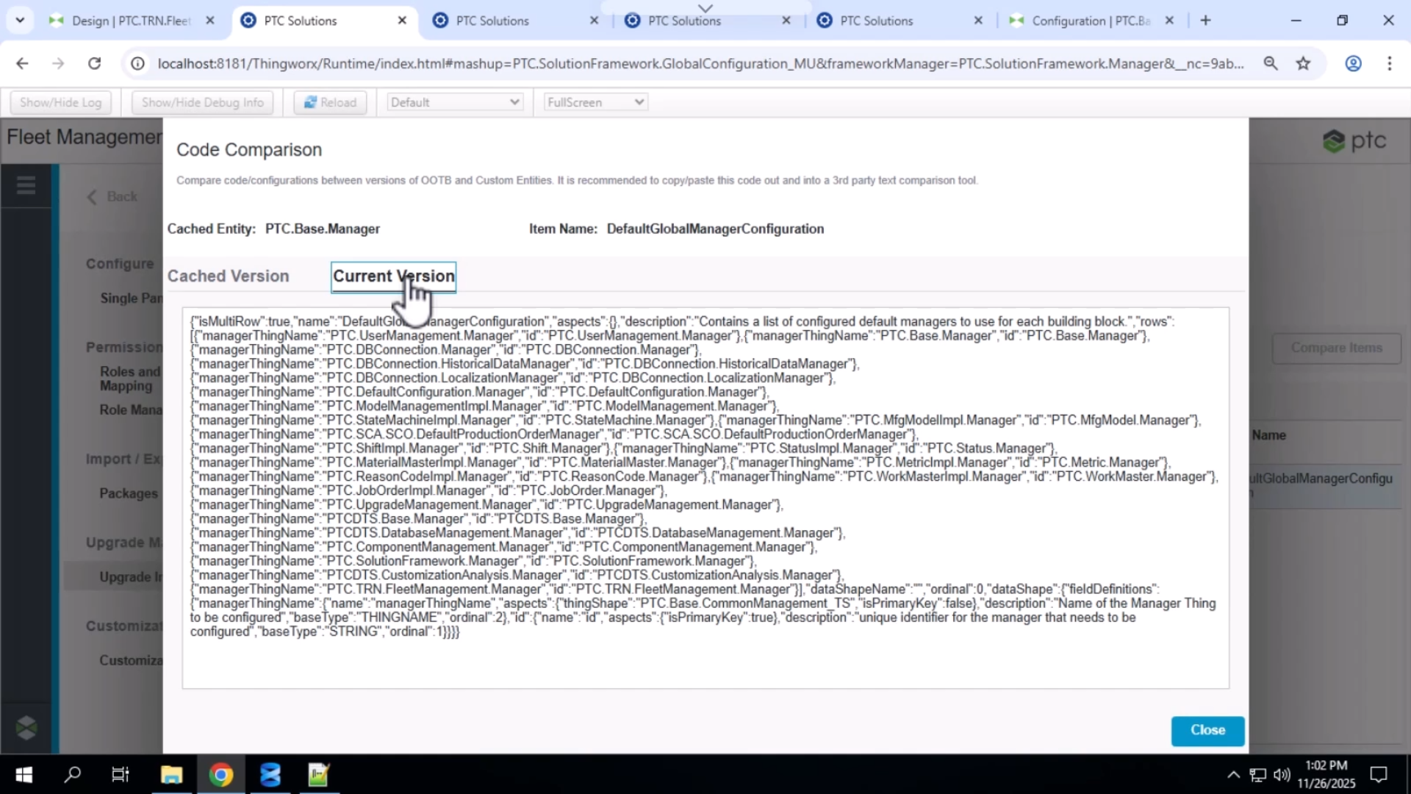Viewport: 1411px width, 794px height.
Task: Click the Chrome taskbar icon
Action: [x=220, y=774]
